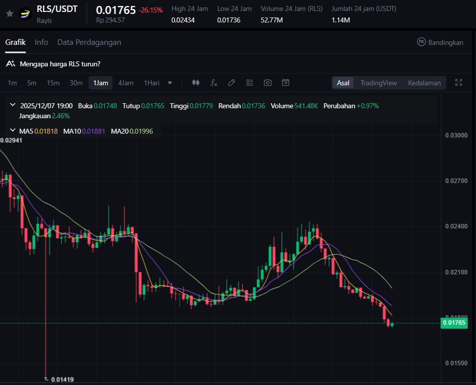Expand more timeframe options dropdown arrow

[170, 83]
